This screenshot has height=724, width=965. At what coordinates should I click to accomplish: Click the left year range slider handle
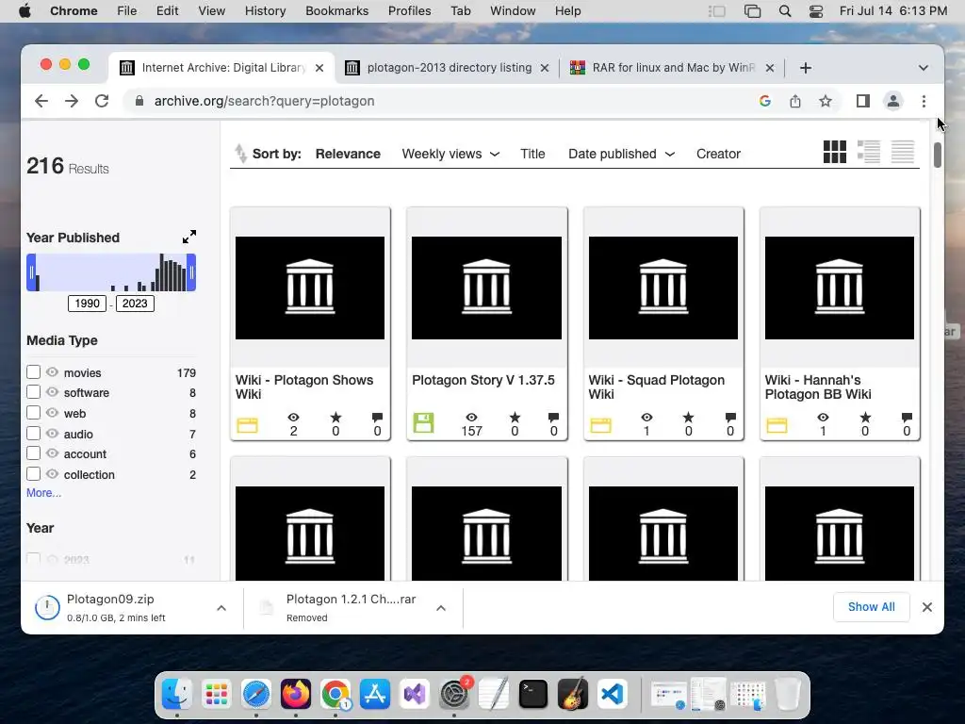pyautogui.click(x=31, y=272)
